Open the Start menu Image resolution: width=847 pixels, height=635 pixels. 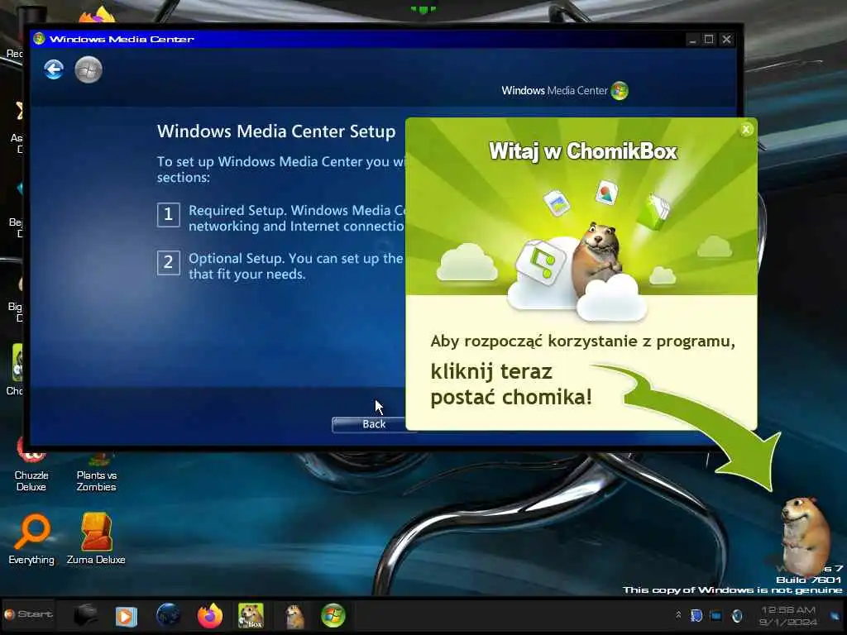tap(29, 614)
